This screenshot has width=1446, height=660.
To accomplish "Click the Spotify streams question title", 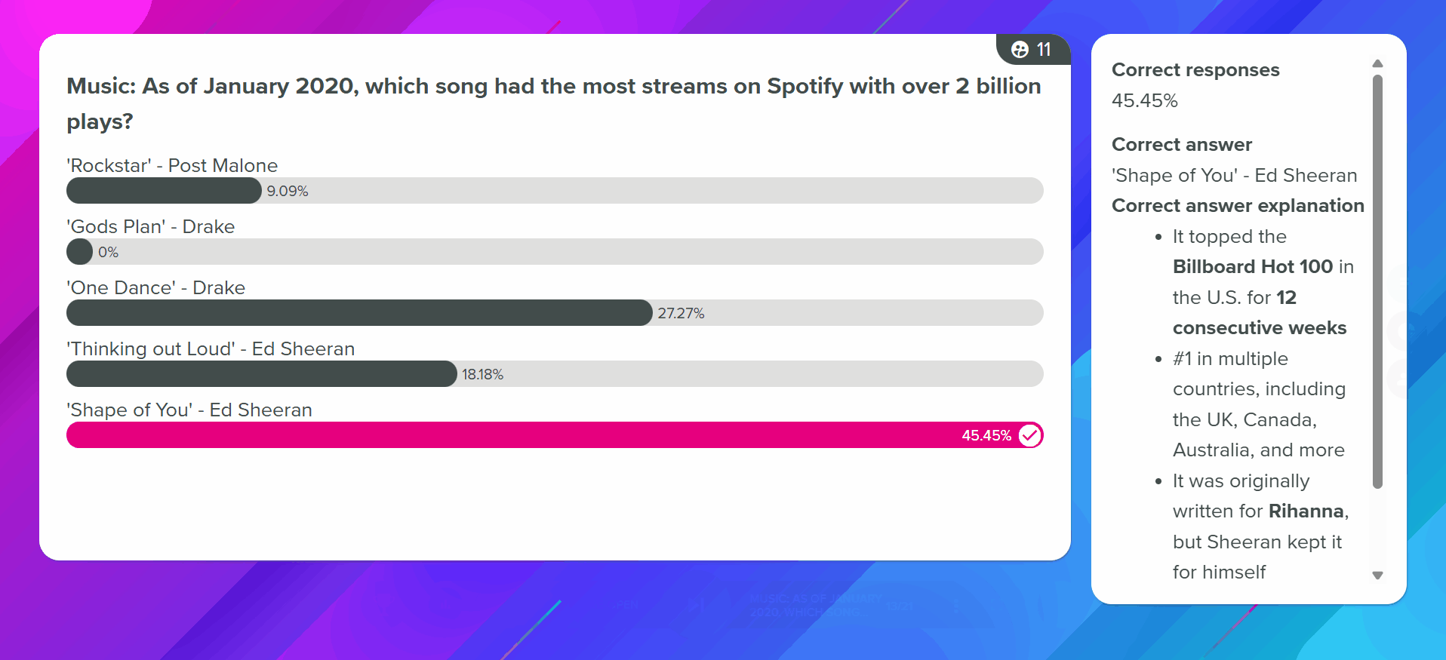I will (x=554, y=103).
